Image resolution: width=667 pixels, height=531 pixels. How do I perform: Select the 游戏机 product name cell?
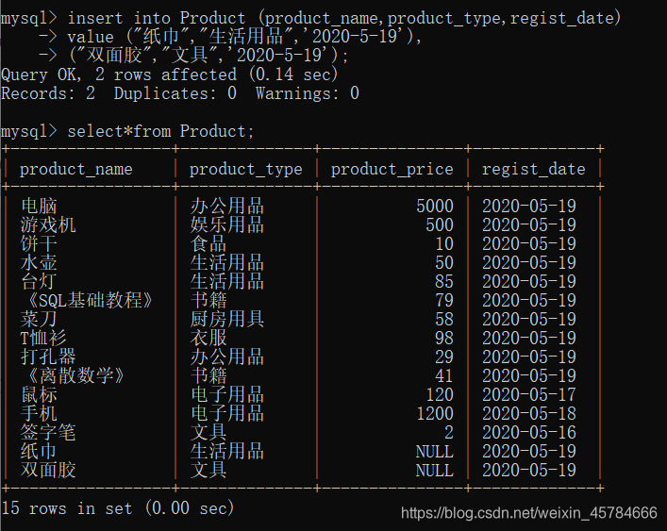pyautogui.click(x=48, y=224)
